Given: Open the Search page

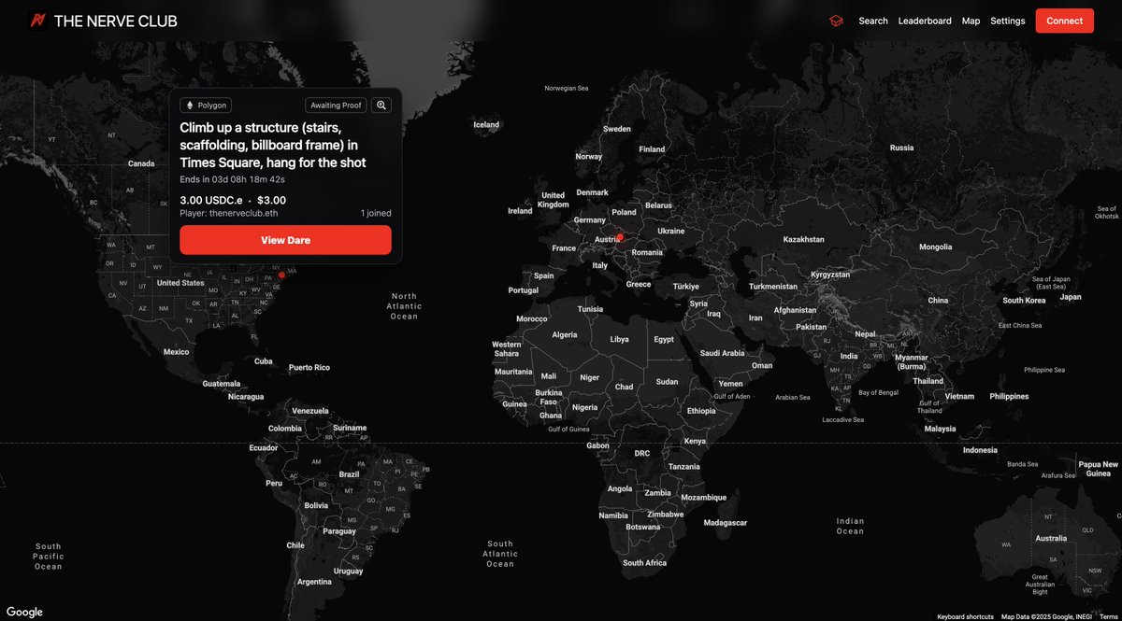Looking at the screenshot, I should pos(873,21).
